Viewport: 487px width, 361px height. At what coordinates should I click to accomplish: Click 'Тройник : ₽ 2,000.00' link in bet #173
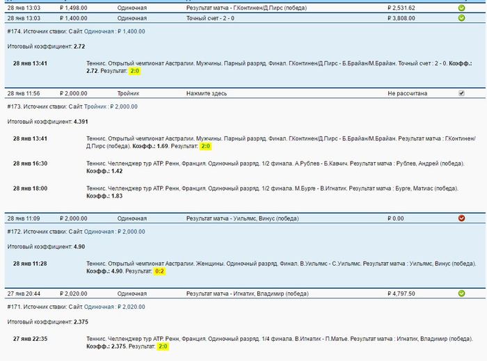(x=111, y=106)
